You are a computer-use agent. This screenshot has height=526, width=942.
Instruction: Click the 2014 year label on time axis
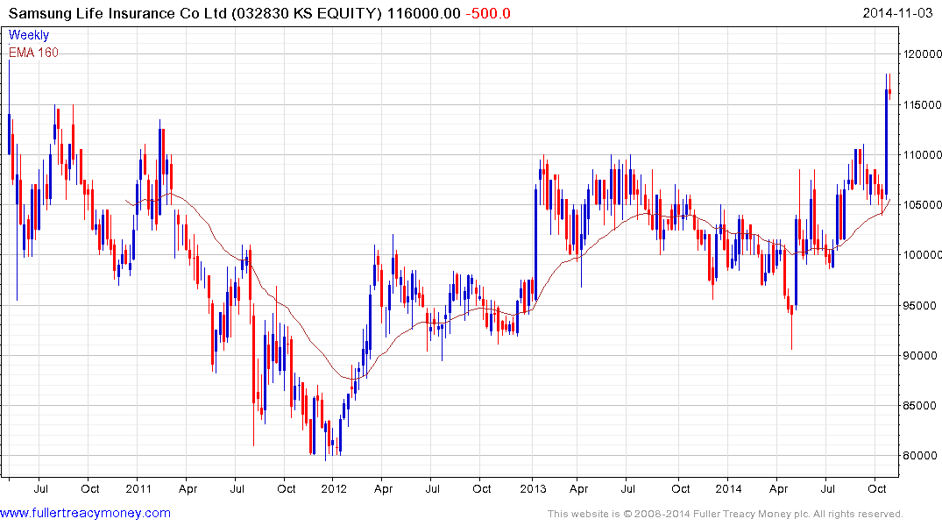tap(728, 488)
